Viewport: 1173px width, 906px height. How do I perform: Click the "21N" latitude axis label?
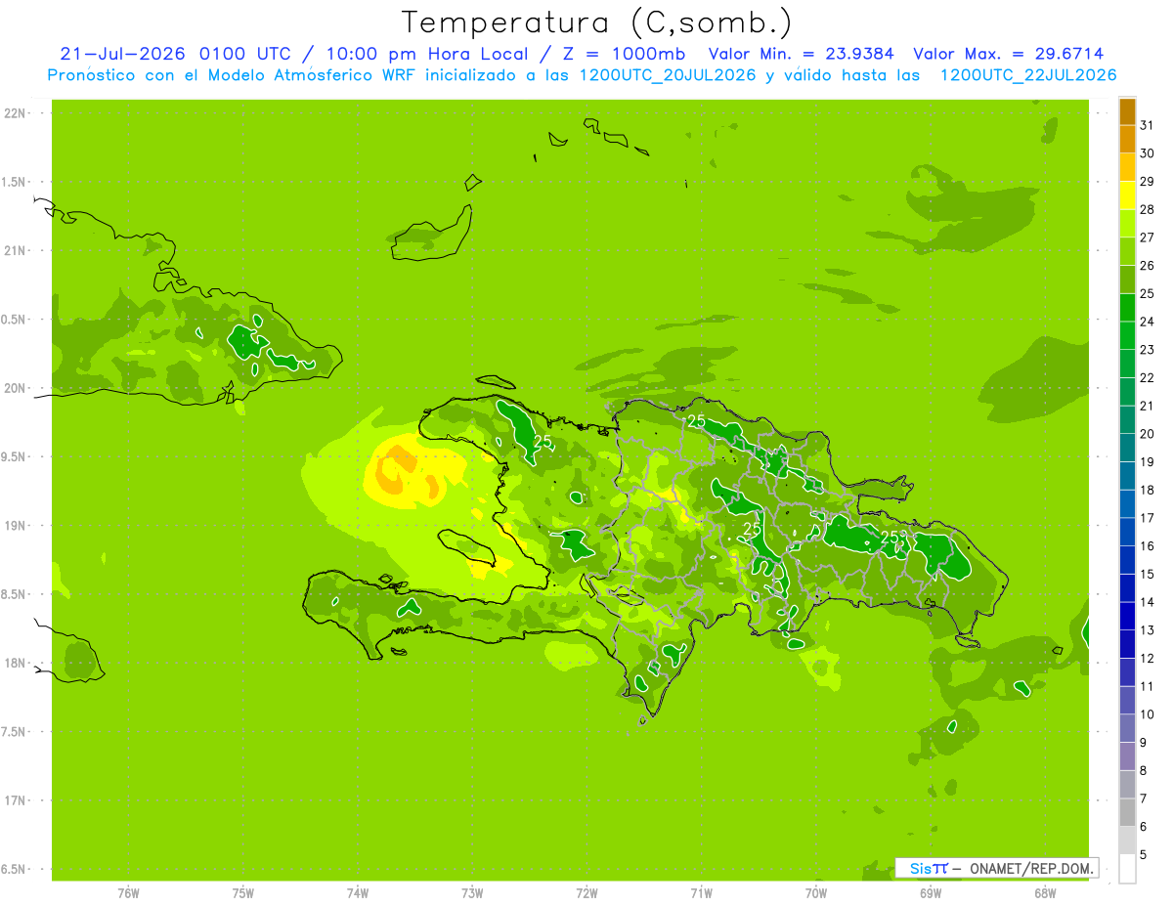click(16, 251)
